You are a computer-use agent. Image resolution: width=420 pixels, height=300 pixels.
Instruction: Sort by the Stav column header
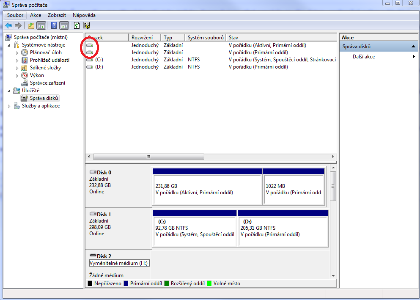(x=281, y=38)
